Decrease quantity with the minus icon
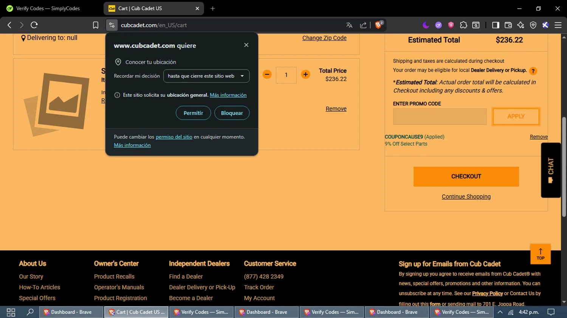 (267, 74)
